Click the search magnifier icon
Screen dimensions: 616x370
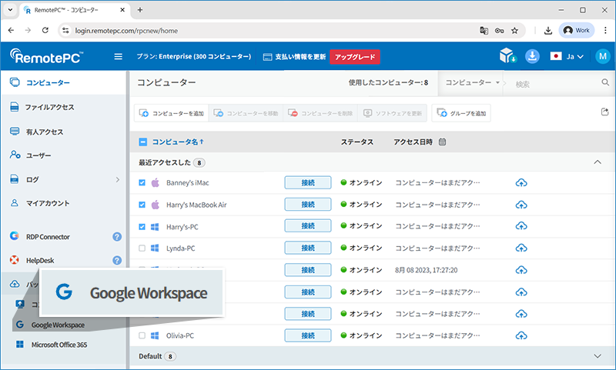[x=605, y=82]
